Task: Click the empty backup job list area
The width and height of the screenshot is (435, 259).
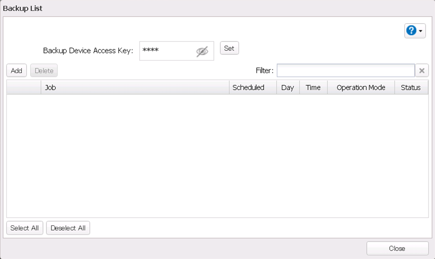Action: coord(217,155)
